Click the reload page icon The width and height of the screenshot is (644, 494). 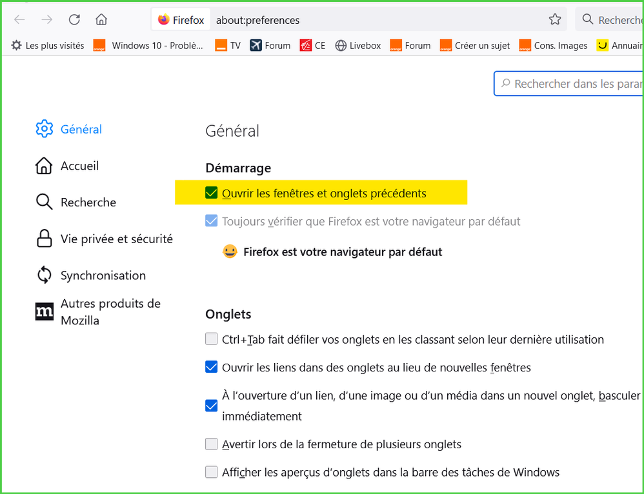[x=74, y=19]
